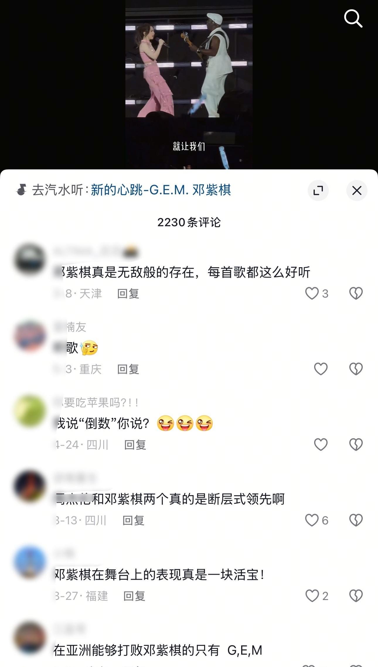Reply to the 重庆 comment
This screenshot has width=378, height=667.
pyautogui.click(x=128, y=369)
